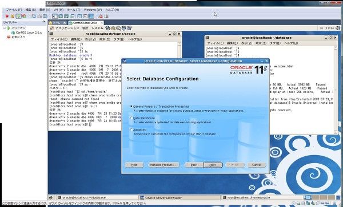Screen dimensions: 343x207
Task: Click the red Power Off toolbar icon
Action: coord(7,16)
